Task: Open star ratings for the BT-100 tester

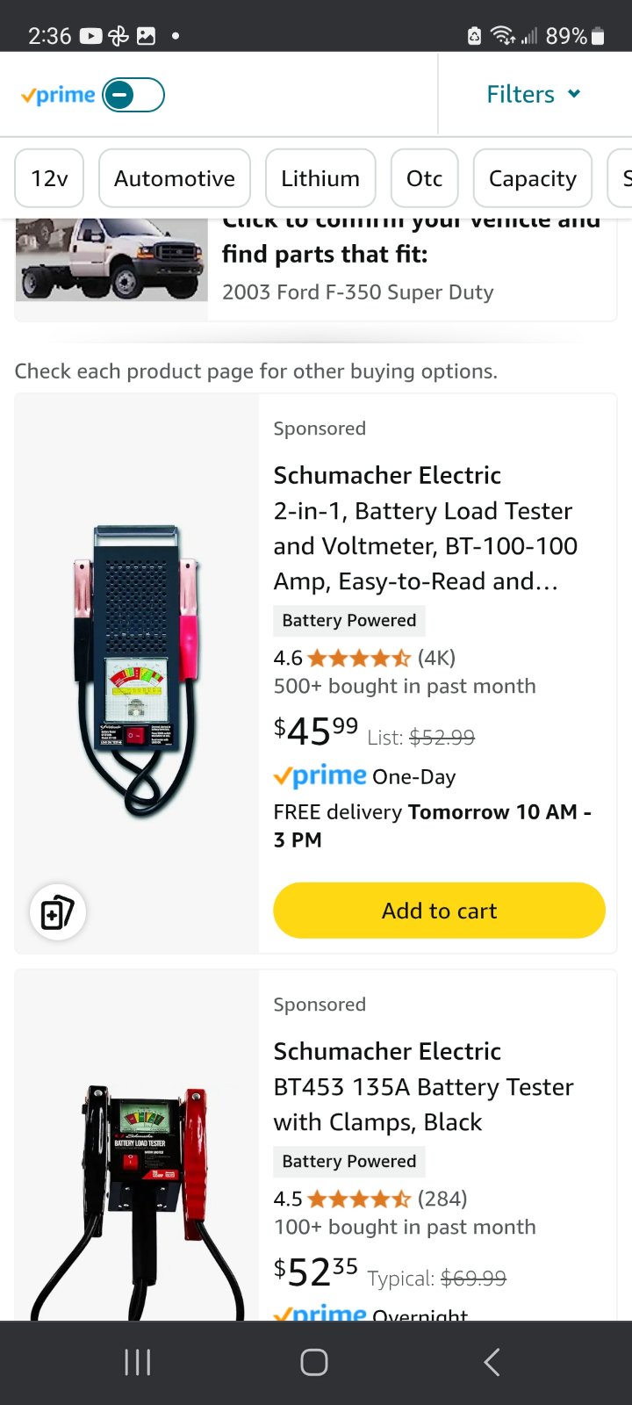Action: [359, 658]
